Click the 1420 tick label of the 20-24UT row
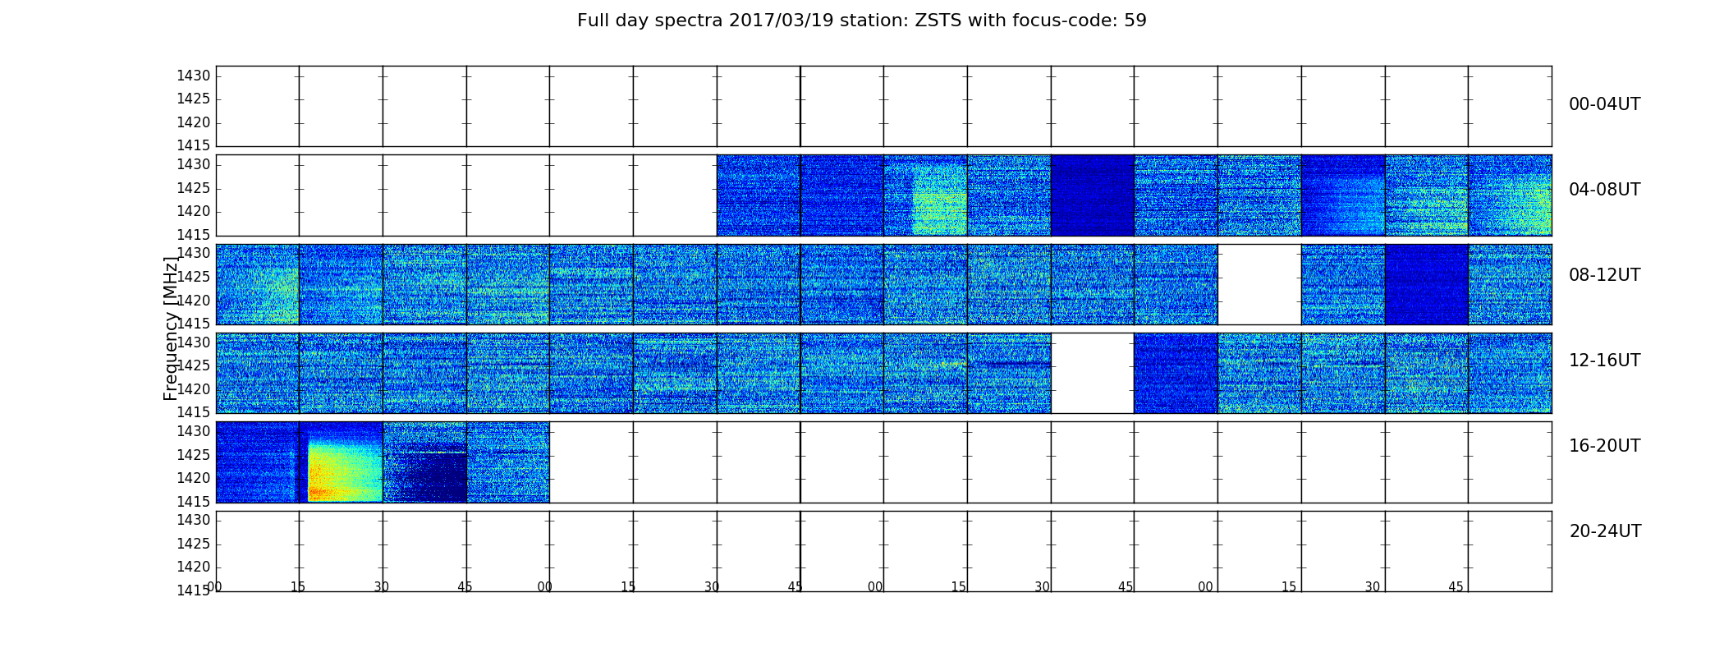The height and width of the screenshot is (657, 1724). click(x=194, y=567)
